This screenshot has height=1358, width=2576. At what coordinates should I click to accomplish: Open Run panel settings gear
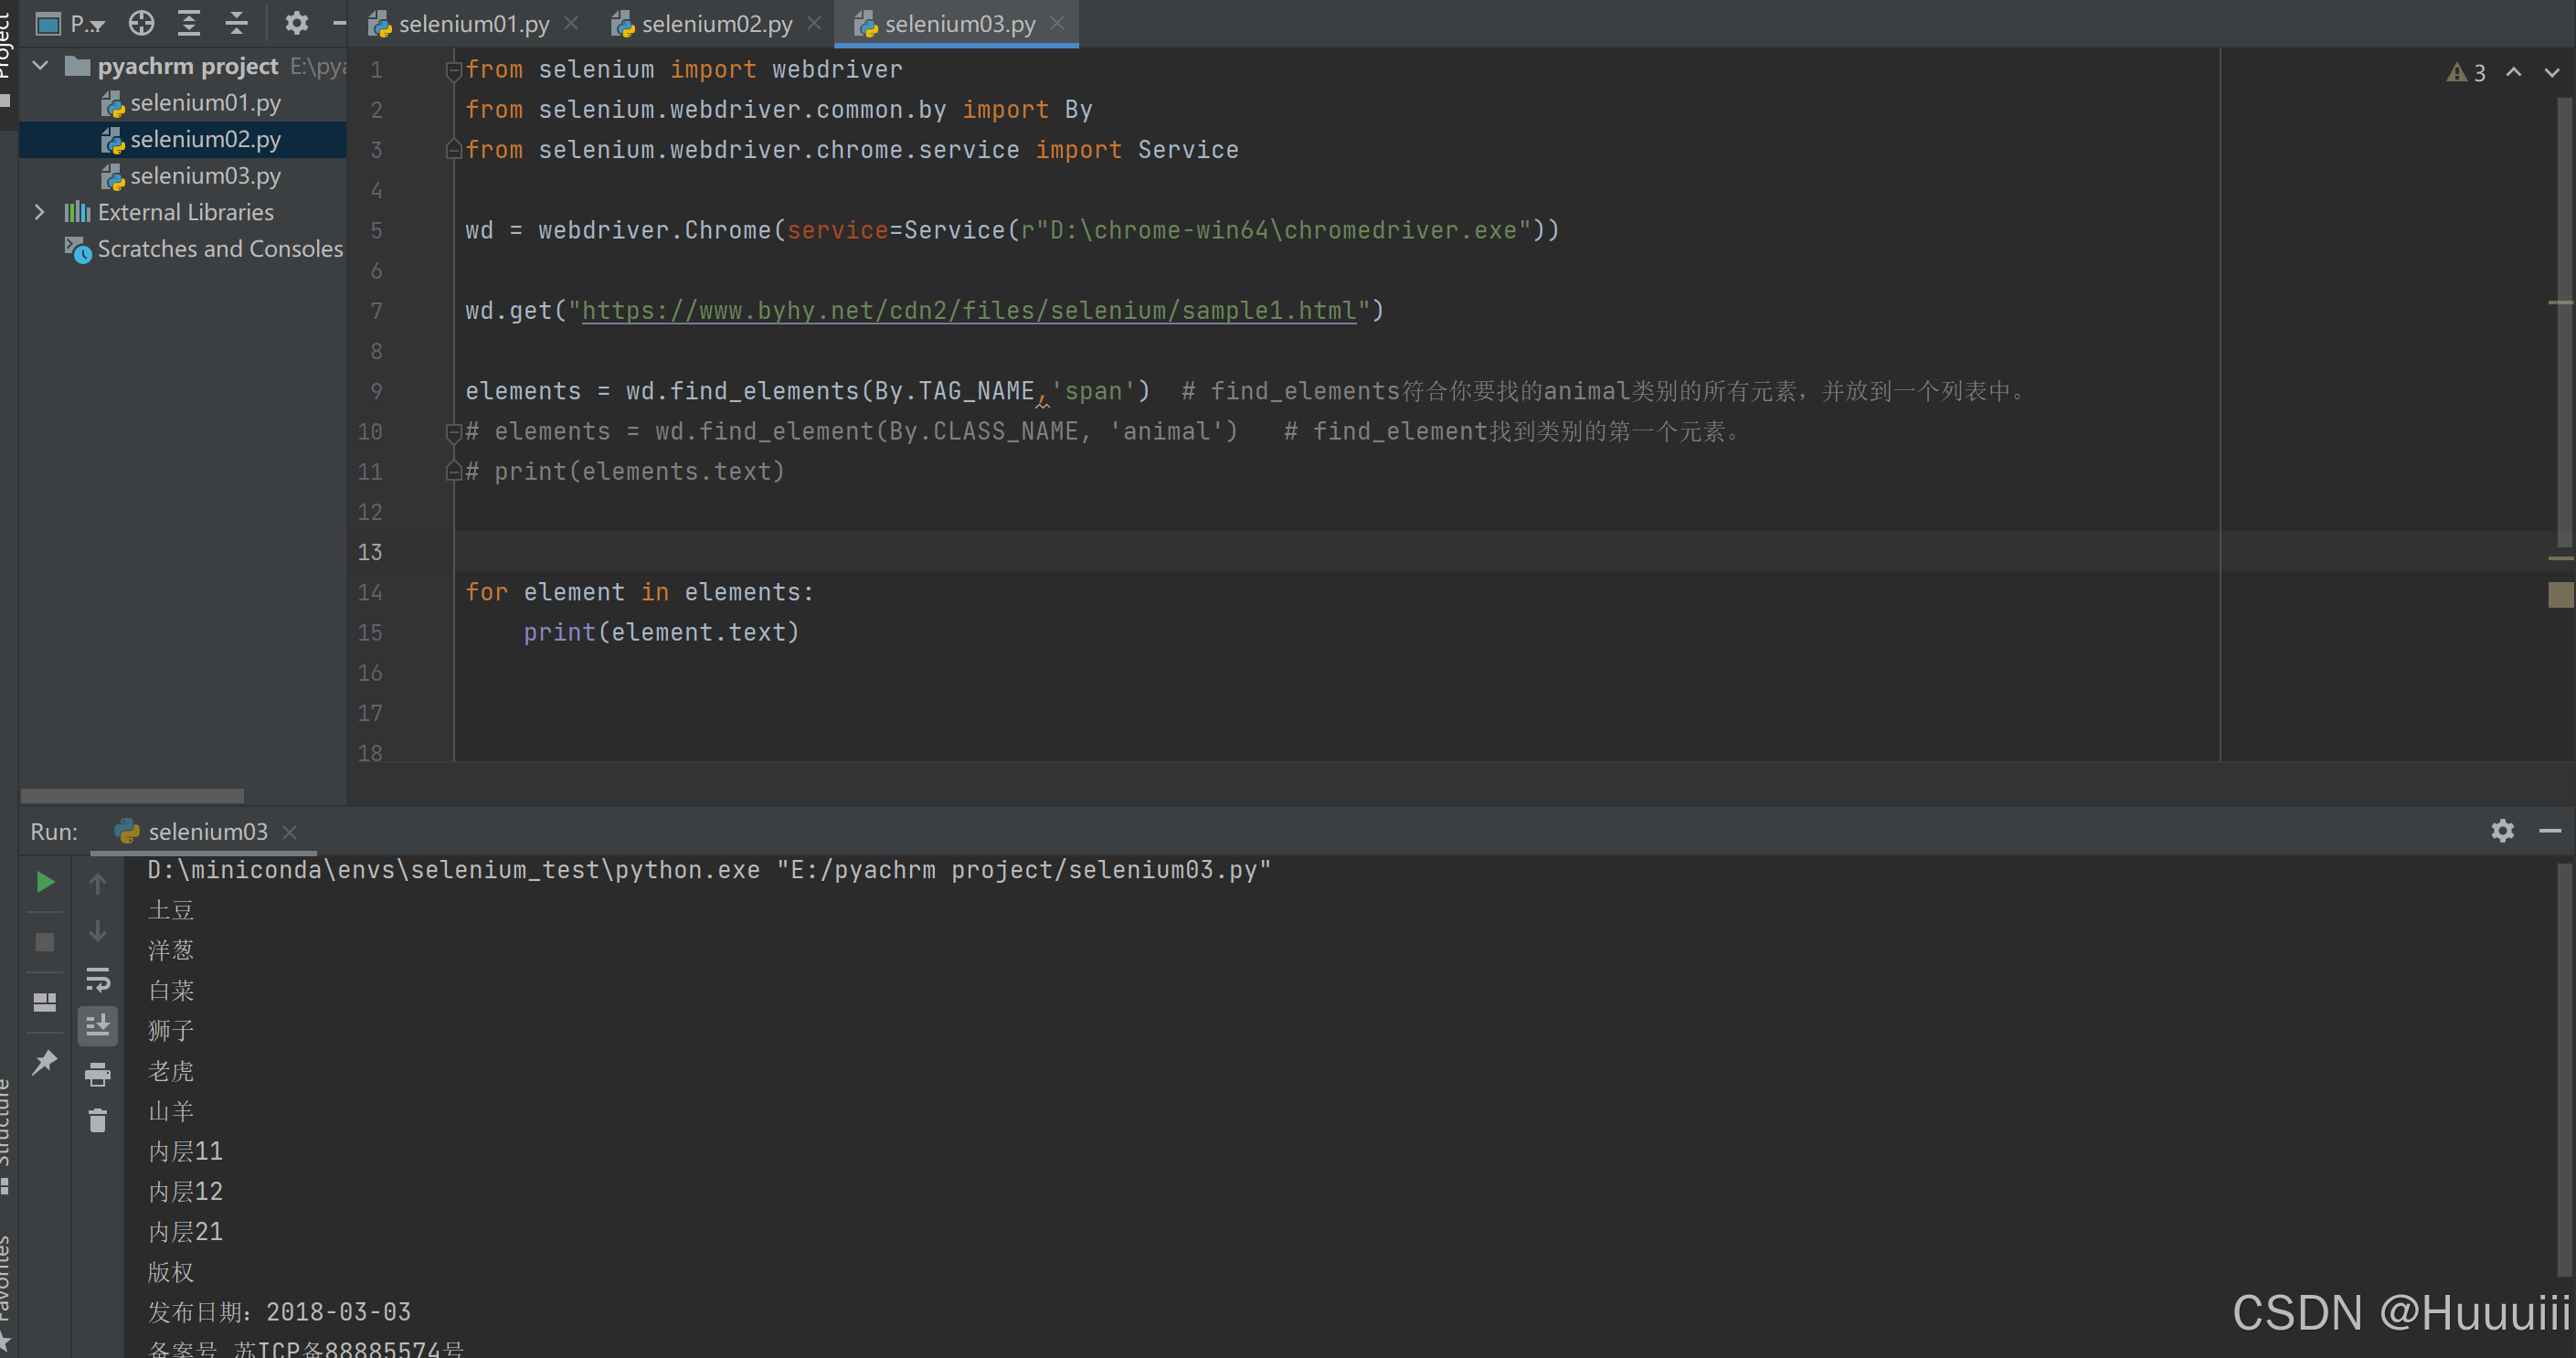[x=2501, y=831]
